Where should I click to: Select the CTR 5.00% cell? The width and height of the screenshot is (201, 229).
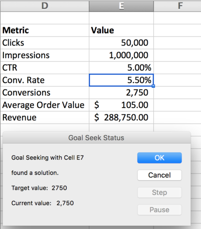[x=121, y=68]
